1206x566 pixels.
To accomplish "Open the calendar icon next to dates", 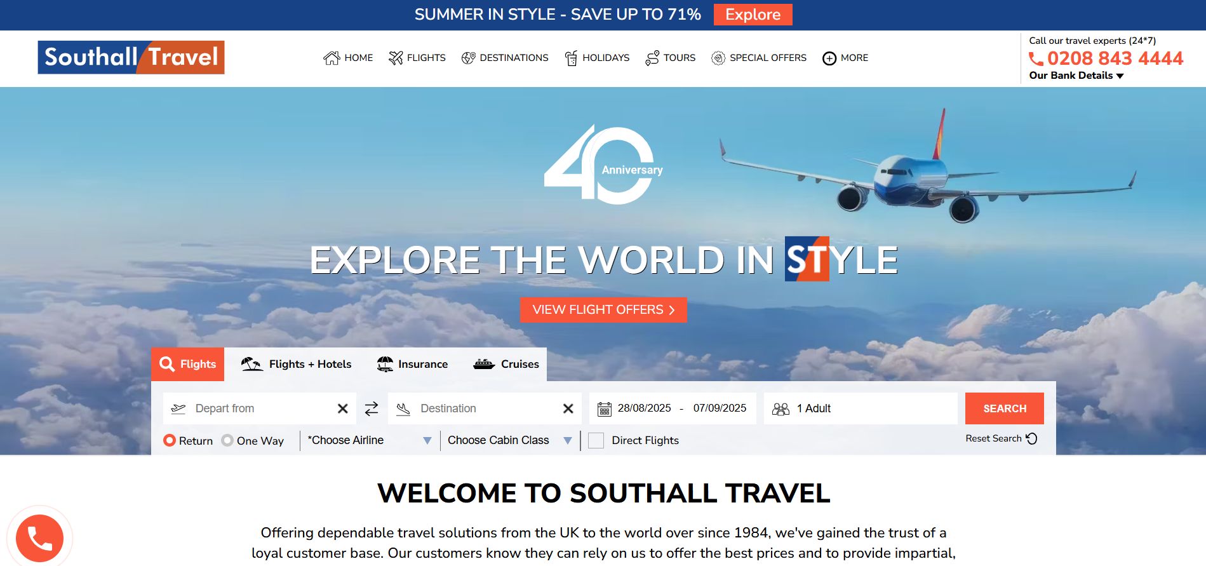I will (x=605, y=409).
